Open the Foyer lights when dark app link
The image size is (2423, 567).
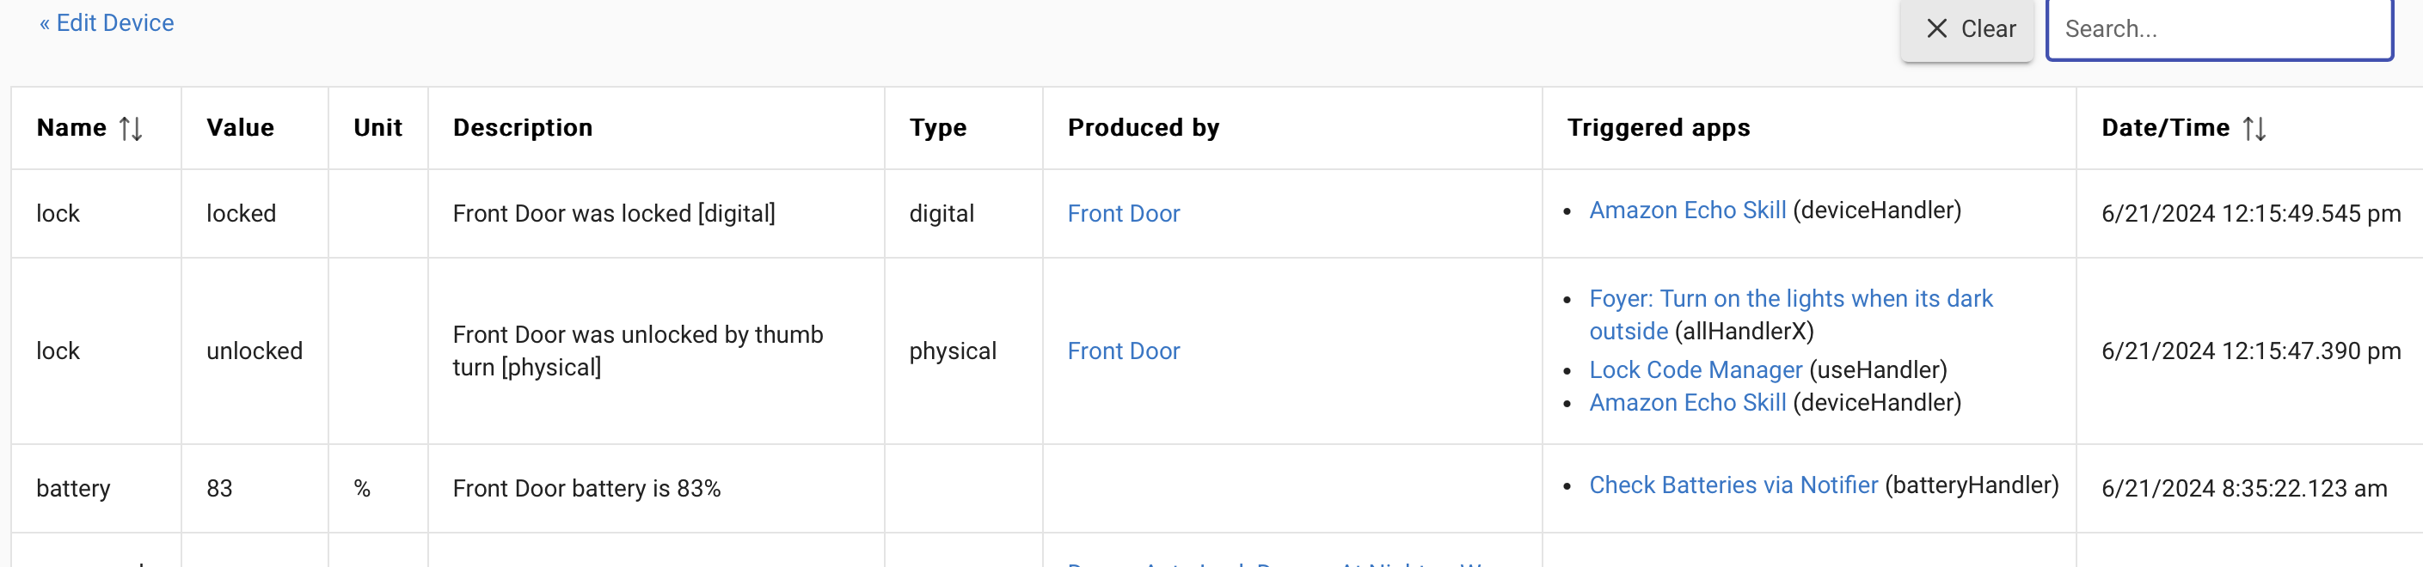(x=1790, y=299)
